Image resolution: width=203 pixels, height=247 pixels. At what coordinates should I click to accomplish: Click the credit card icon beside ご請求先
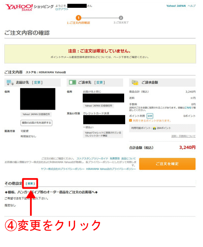click(72, 82)
